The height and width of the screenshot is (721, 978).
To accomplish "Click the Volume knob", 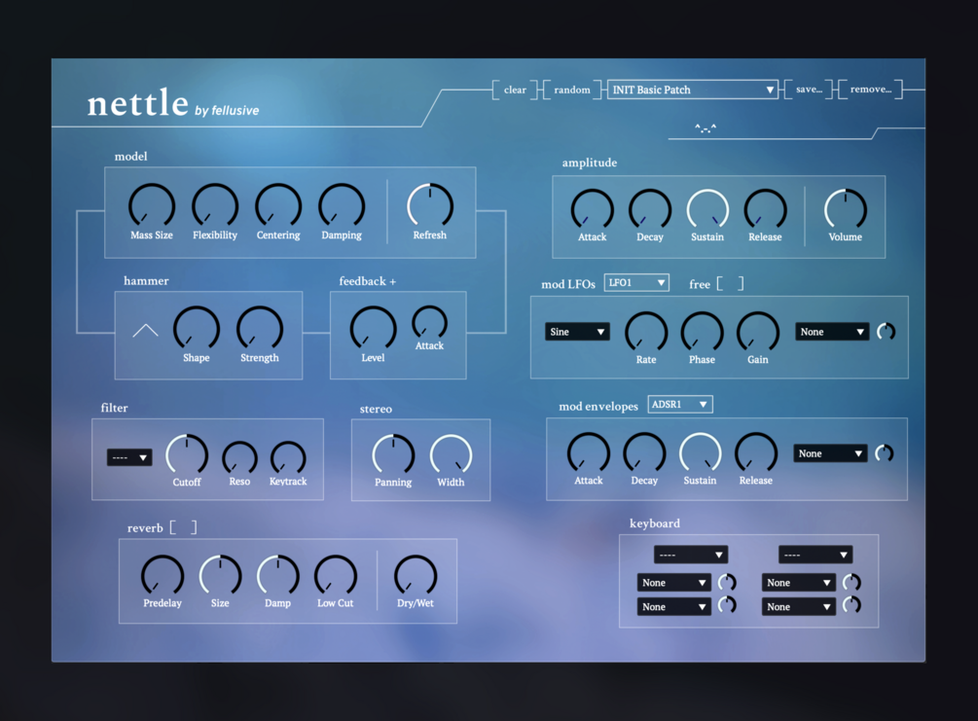I will pos(846,209).
